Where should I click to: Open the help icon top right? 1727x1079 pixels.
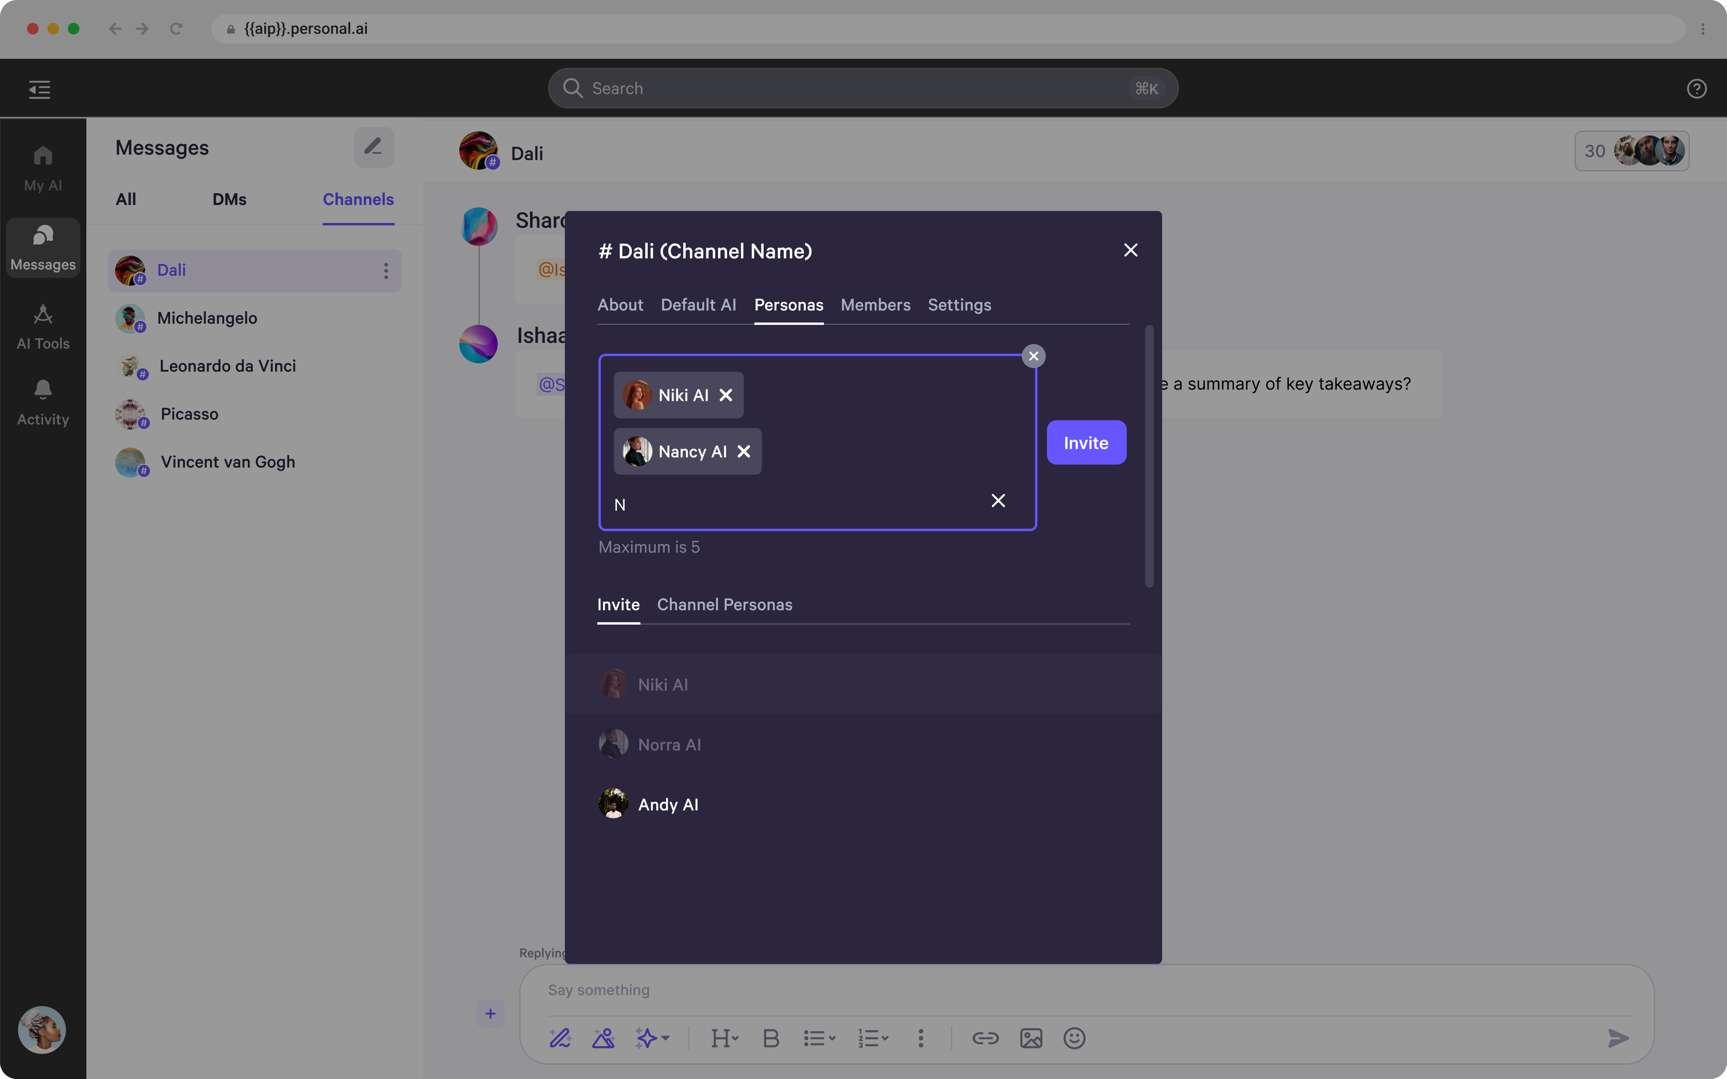pos(1696,88)
